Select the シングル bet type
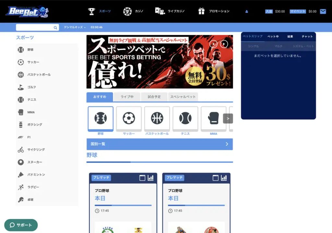This screenshot has height=233, width=332. coord(254,46)
